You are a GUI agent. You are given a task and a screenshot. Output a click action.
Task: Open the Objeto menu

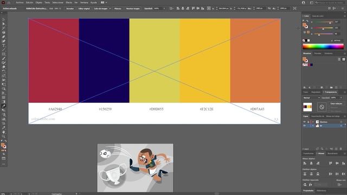38,2
